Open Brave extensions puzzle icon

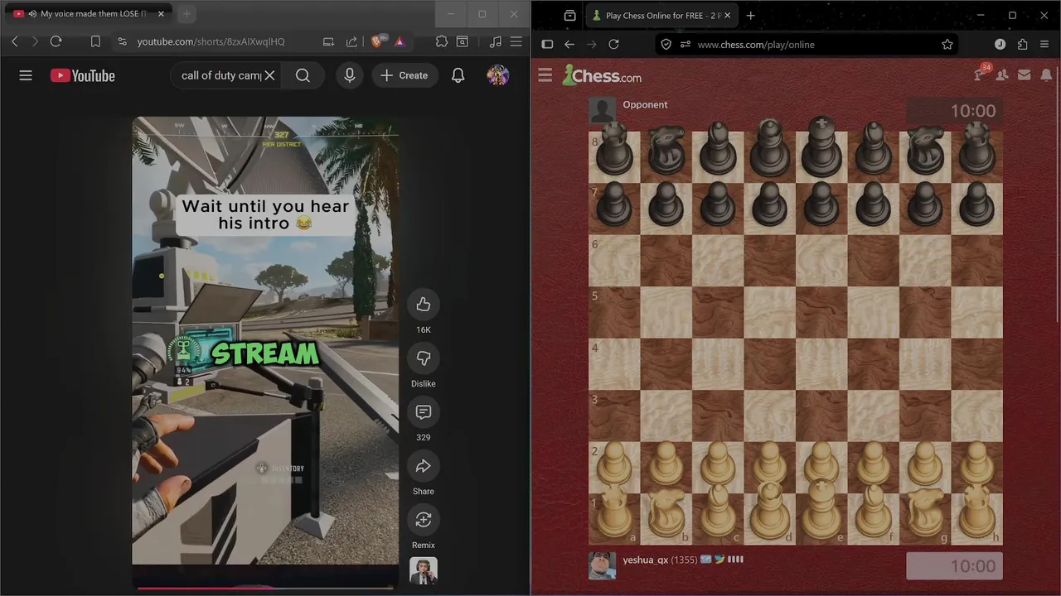pyautogui.click(x=441, y=41)
